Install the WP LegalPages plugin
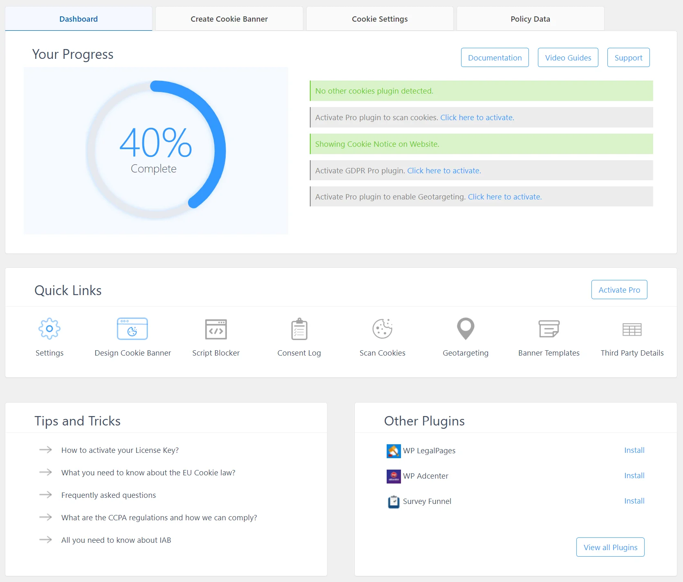The image size is (683, 582). [634, 450]
